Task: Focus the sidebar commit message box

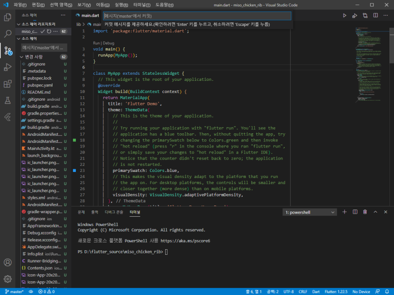Action: [44, 48]
